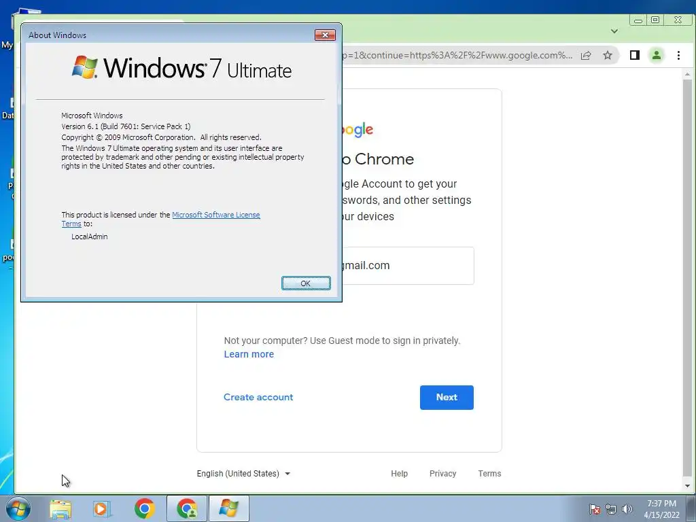Click the Chrome address bar URL
The width and height of the screenshot is (696, 522).
(457, 56)
